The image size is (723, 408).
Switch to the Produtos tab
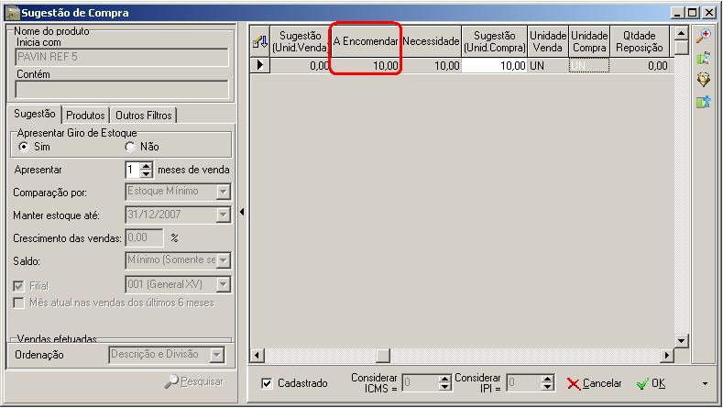click(85, 116)
